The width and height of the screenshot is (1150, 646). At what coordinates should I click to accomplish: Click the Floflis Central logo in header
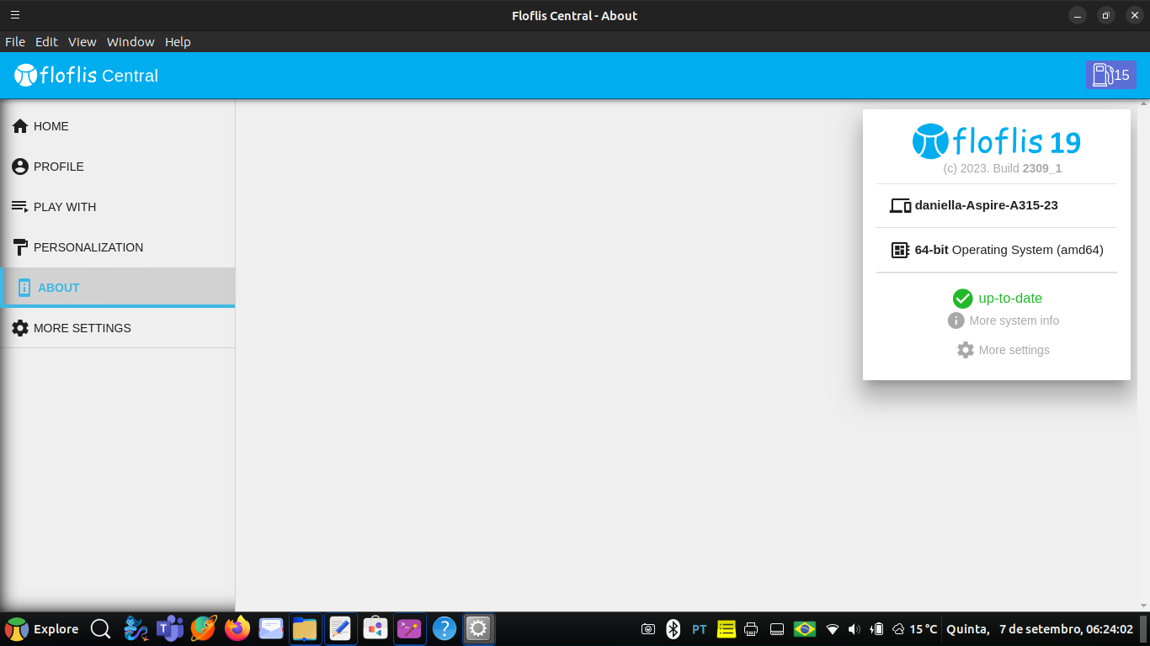pyautogui.click(x=86, y=76)
